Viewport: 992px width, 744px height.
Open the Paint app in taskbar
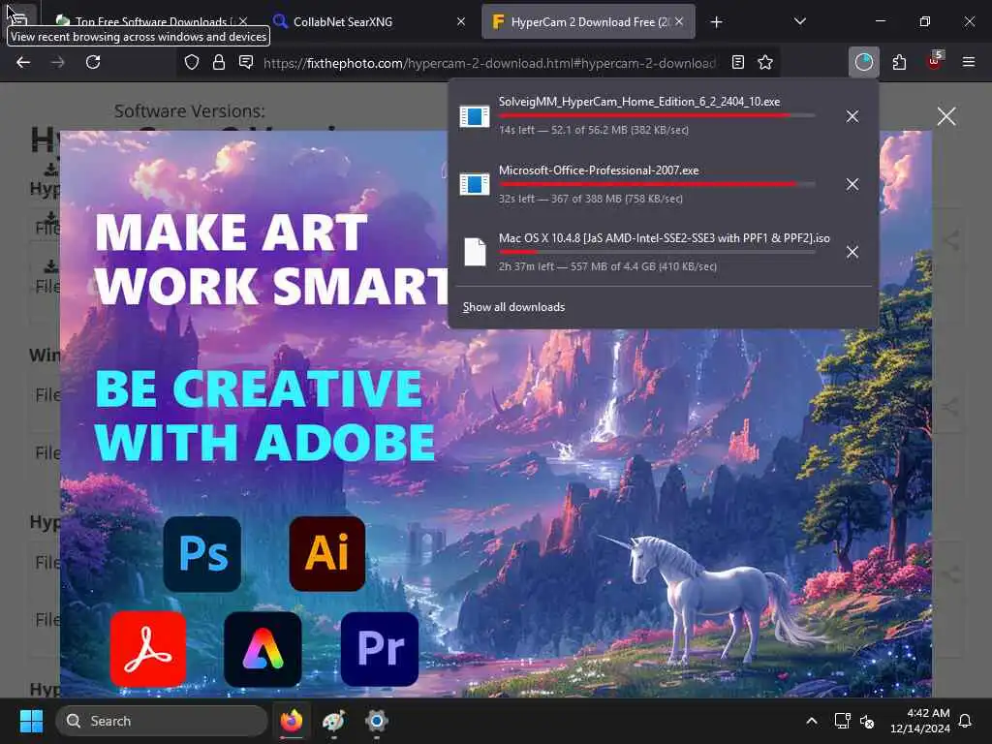[x=334, y=721]
